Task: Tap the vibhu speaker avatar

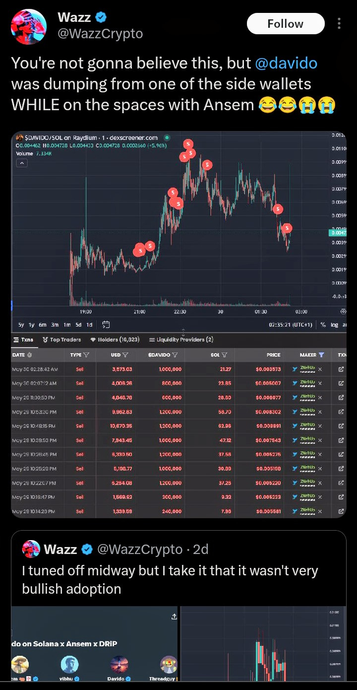Action: [x=69, y=664]
